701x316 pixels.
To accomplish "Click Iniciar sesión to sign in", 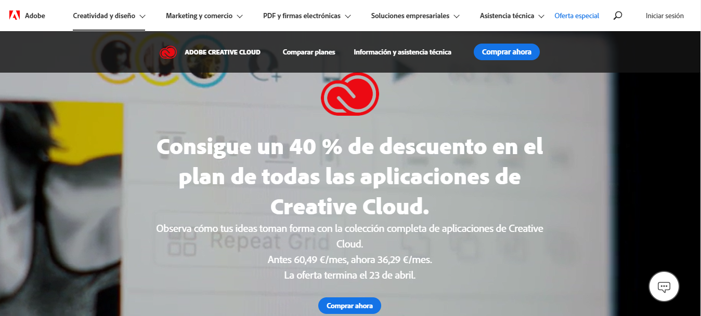I will (x=665, y=16).
